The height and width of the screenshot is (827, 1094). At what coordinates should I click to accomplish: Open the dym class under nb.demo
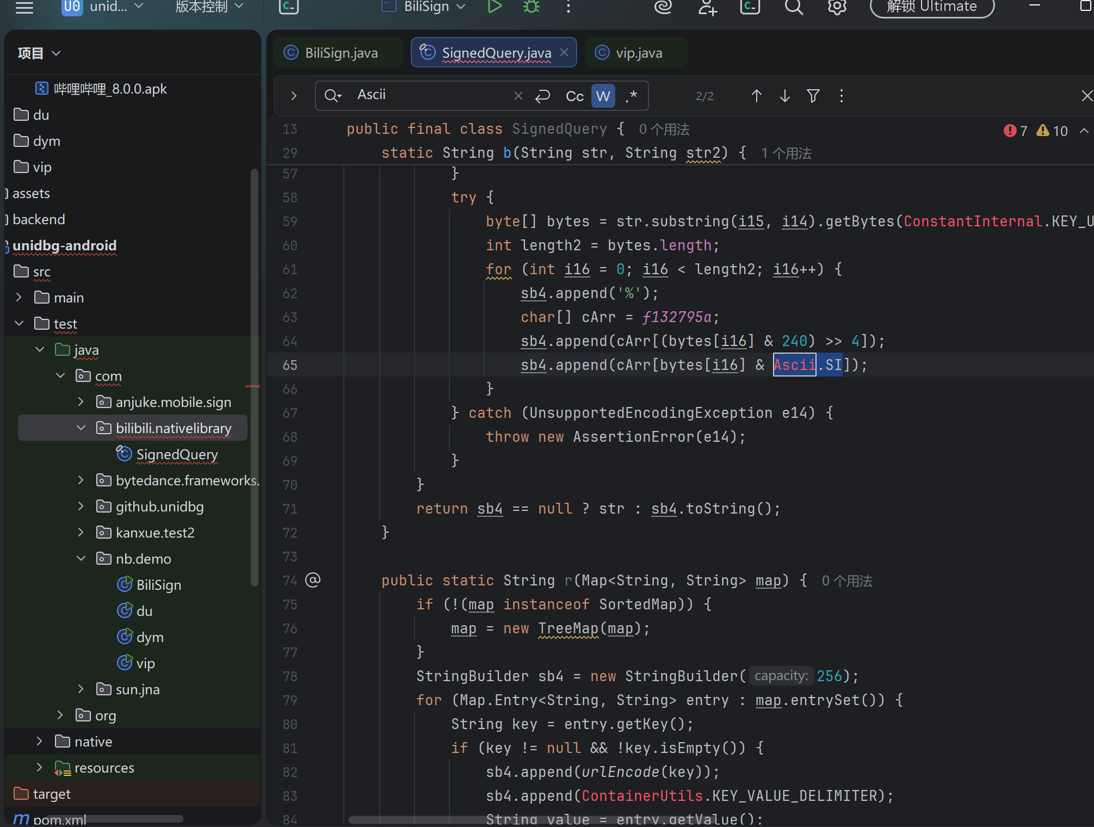[x=140, y=637]
